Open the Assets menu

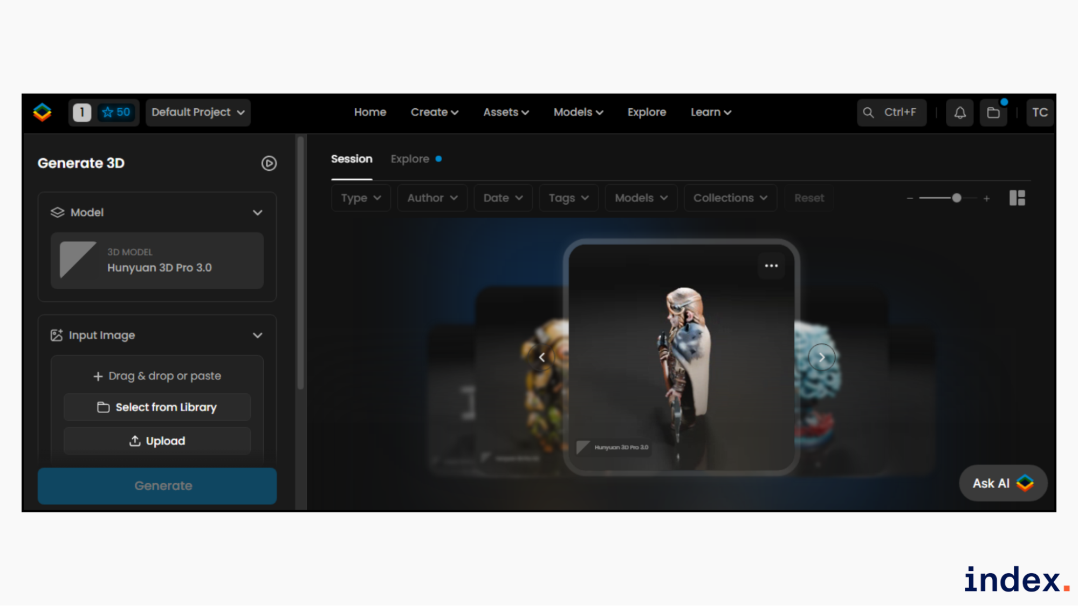(x=505, y=112)
